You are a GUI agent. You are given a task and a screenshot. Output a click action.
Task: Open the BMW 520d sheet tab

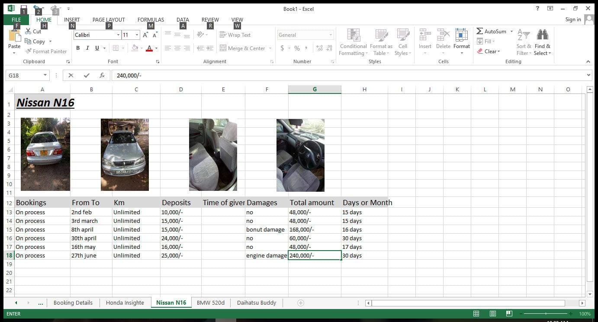click(211, 303)
